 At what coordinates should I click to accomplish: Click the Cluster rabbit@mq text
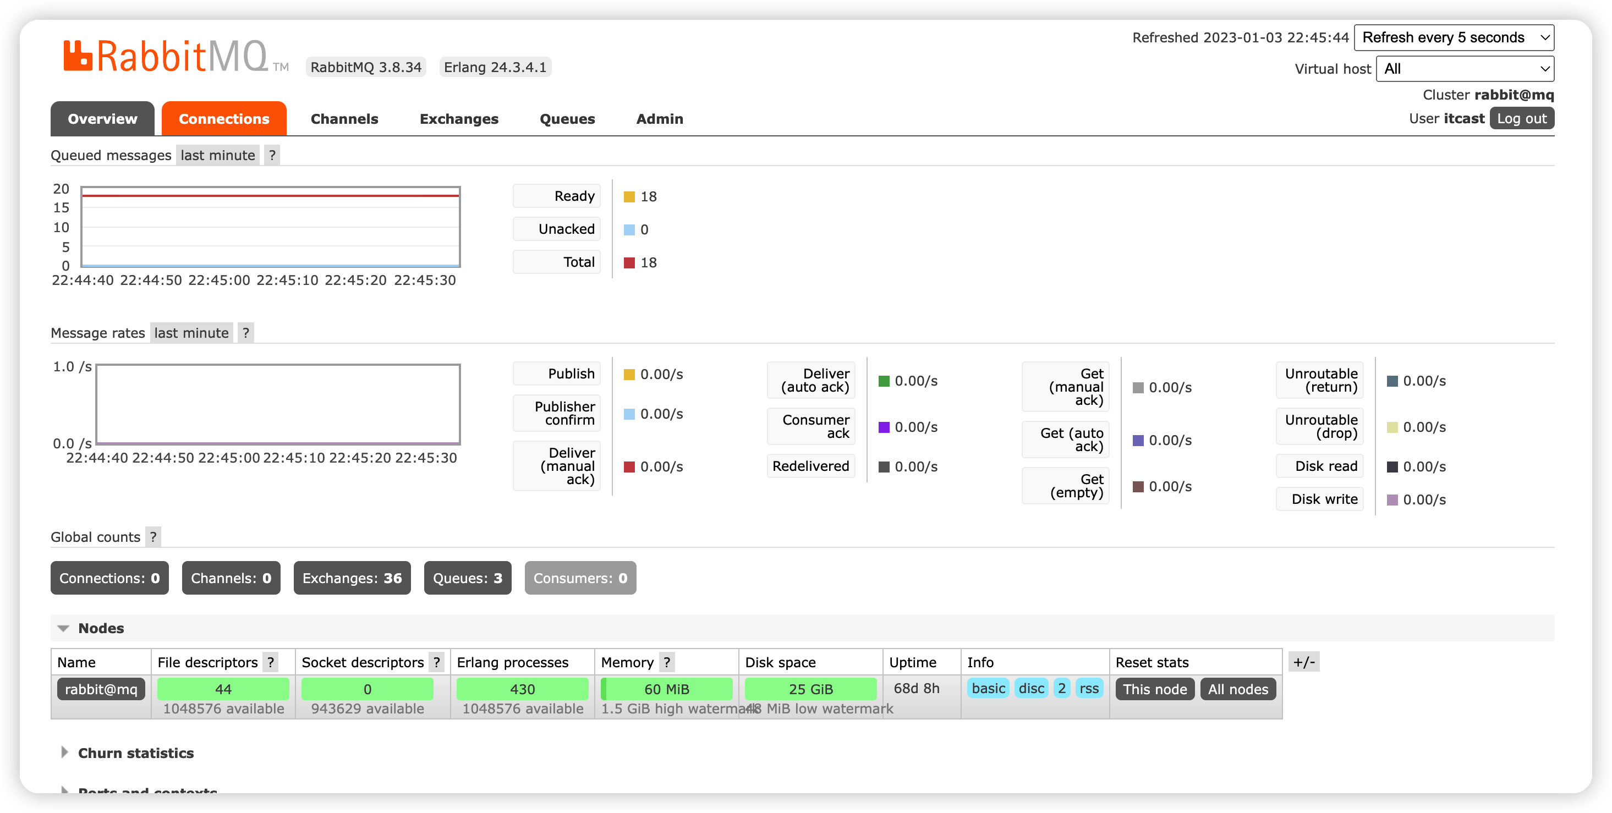click(1488, 95)
